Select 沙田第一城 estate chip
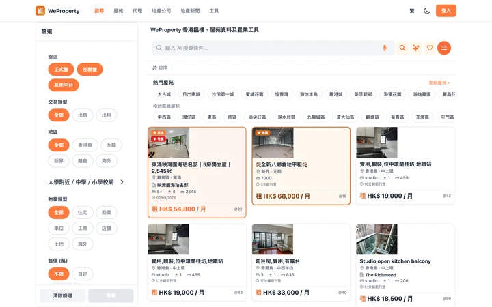The height and width of the screenshot is (307, 492). tap(223, 94)
